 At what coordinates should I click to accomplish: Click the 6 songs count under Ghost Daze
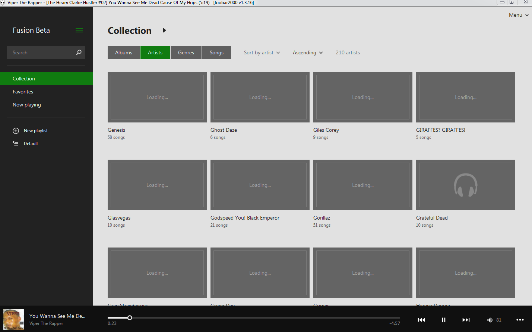(218, 137)
